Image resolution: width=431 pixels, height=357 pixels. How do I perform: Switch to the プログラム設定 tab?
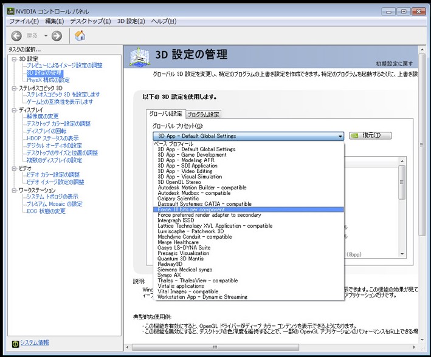(203, 115)
